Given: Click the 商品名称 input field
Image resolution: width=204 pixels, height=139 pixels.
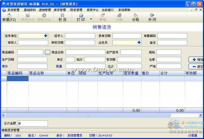Looking at the screenshot, I should click(86, 52).
